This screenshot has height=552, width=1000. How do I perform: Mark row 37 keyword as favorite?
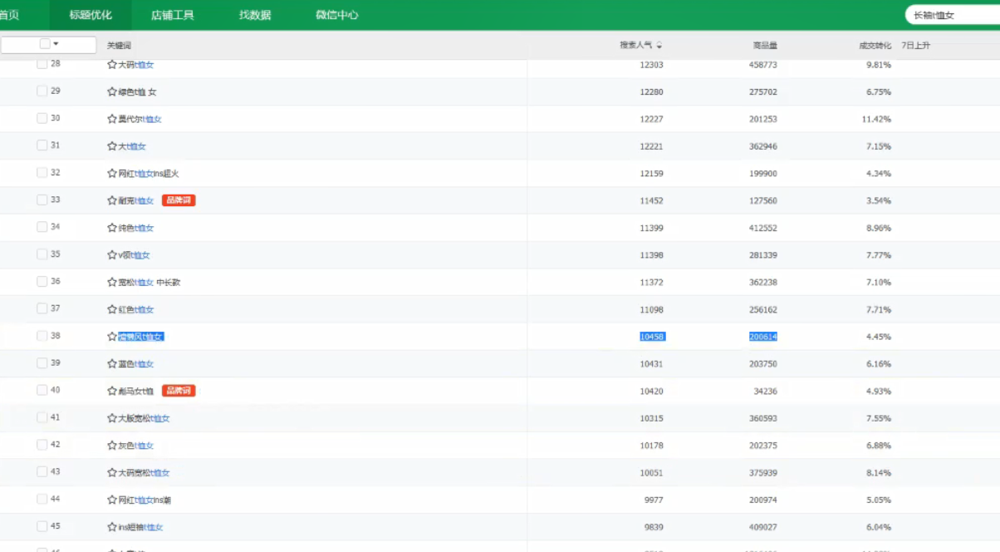tap(112, 309)
